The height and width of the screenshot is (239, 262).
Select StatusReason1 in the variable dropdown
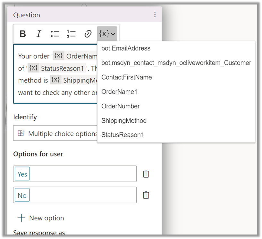pyautogui.click(x=123, y=135)
